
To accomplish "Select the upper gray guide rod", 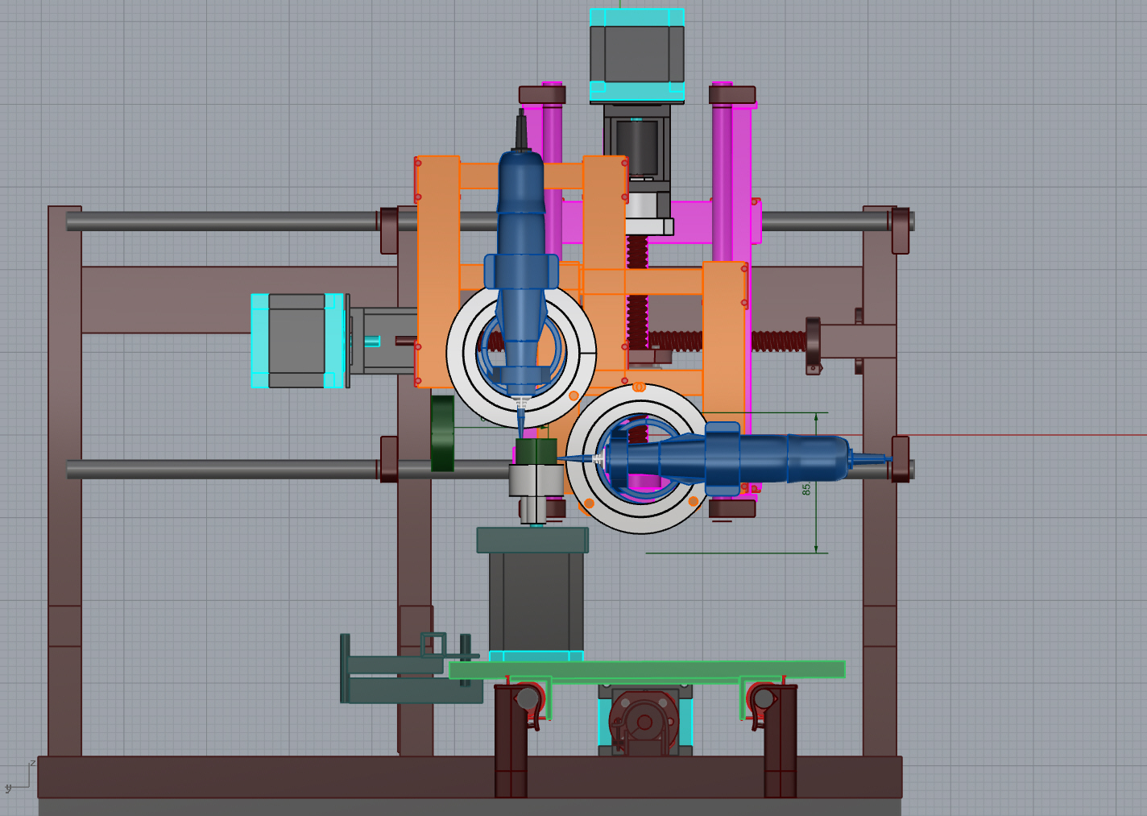I will (x=226, y=222).
